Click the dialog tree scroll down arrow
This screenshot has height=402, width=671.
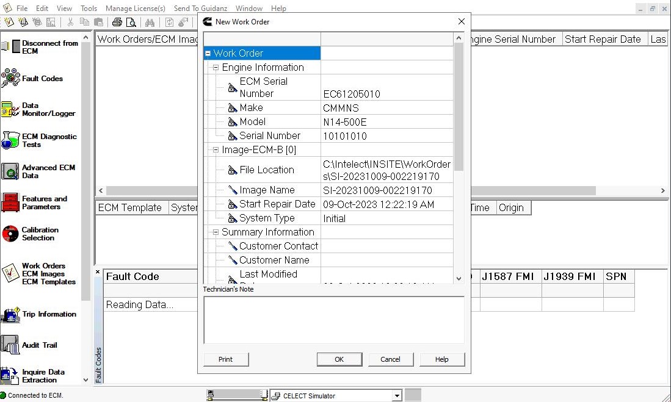coord(459,278)
